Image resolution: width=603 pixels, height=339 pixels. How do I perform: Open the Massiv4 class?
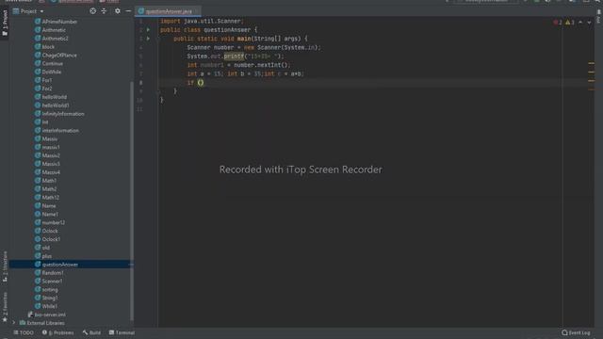click(47, 172)
